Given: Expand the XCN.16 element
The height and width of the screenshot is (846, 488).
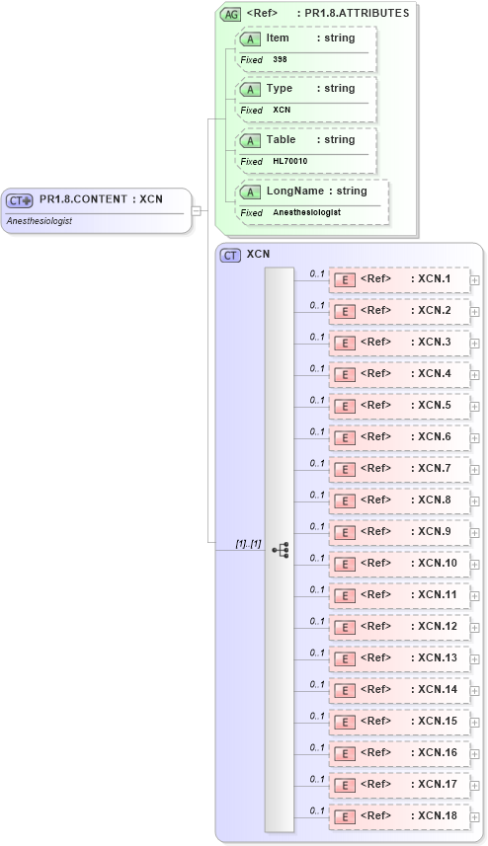Looking at the screenshot, I should [474, 754].
